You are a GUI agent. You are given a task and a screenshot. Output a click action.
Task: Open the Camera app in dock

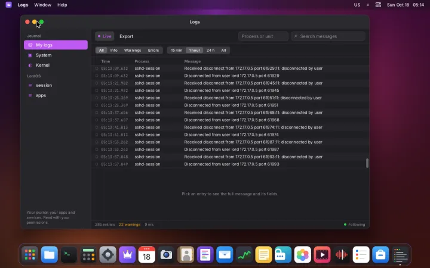click(x=166, y=255)
